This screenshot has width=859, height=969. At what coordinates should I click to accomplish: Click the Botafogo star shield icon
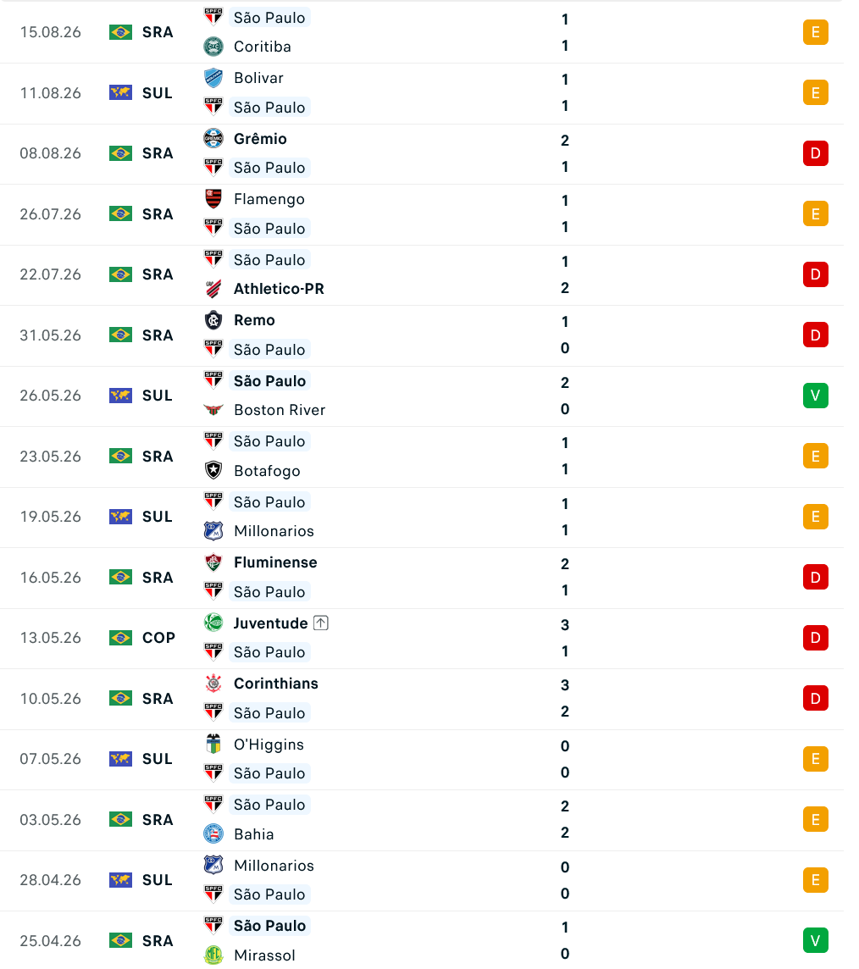tap(213, 470)
